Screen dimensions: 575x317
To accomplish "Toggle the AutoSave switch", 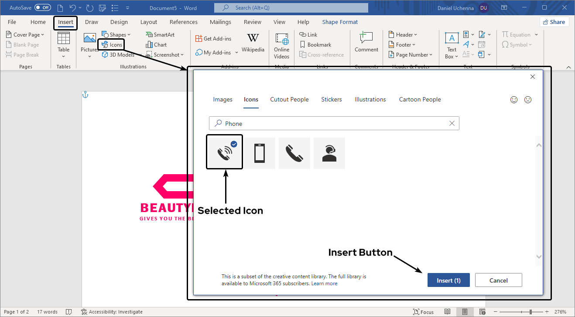I will (42, 8).
